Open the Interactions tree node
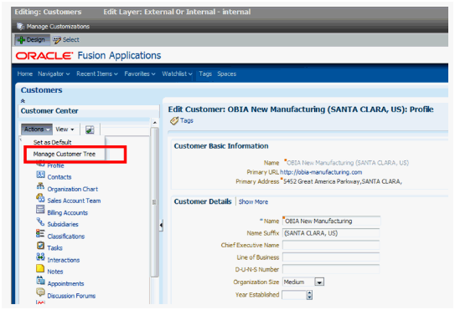The width and height of the screenshot is (455, 310). pyautogui.click(x=63, y=260)
